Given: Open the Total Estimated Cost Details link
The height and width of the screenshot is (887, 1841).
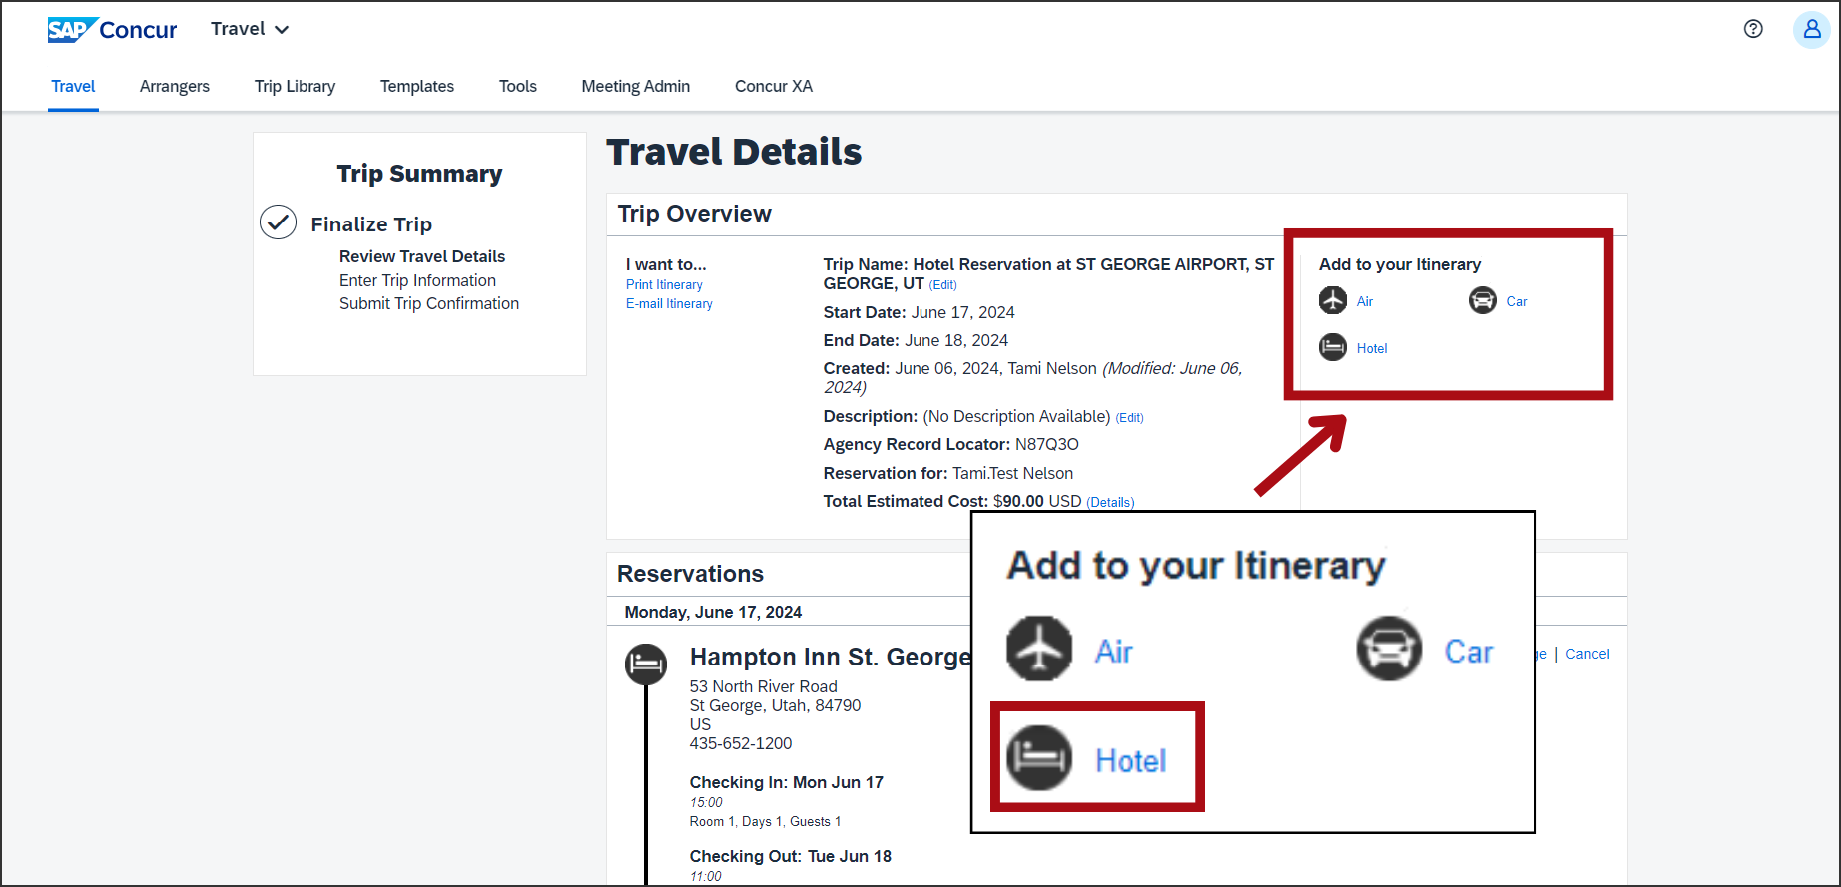Looking at the screenshot, I should click(1110, 502).
